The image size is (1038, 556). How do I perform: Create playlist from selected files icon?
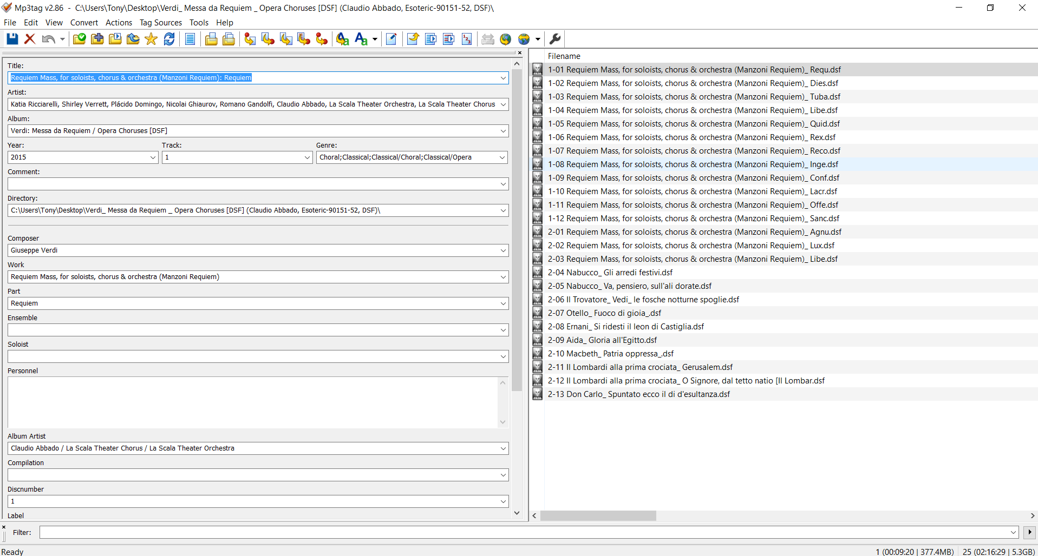tap(448, 39)
